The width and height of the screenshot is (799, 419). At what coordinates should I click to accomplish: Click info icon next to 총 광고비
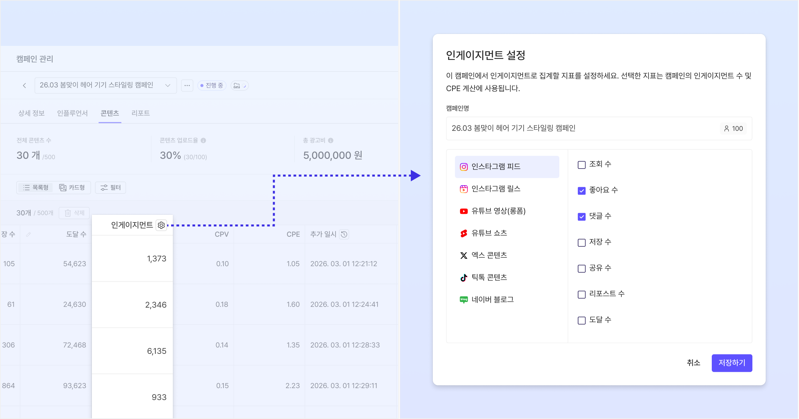click(331, 140)
